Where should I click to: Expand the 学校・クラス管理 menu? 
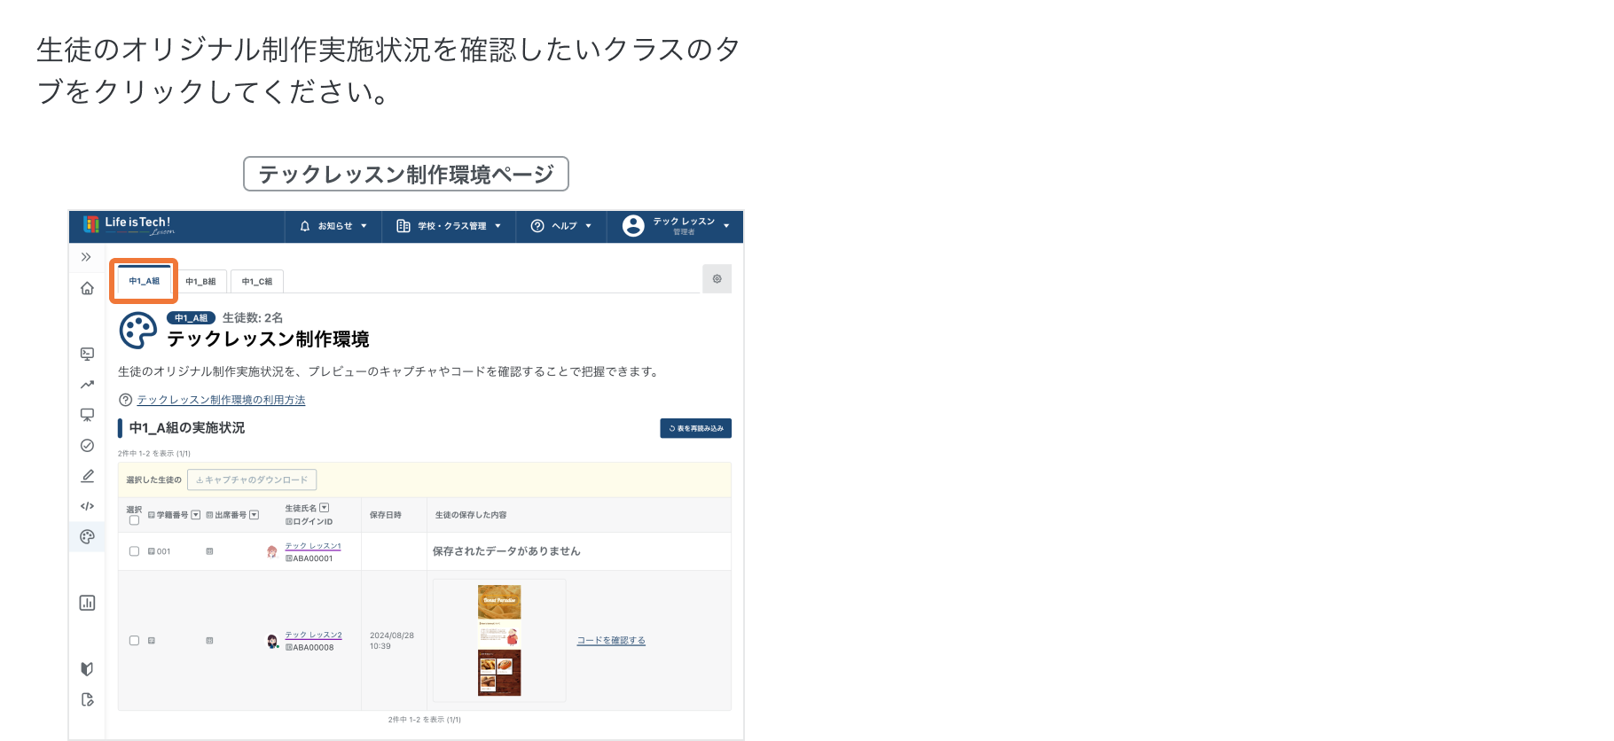(x=449, y=226)
